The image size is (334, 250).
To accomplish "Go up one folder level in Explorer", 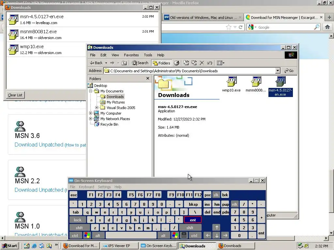I will pyautogui.click(x=124, y=63).
